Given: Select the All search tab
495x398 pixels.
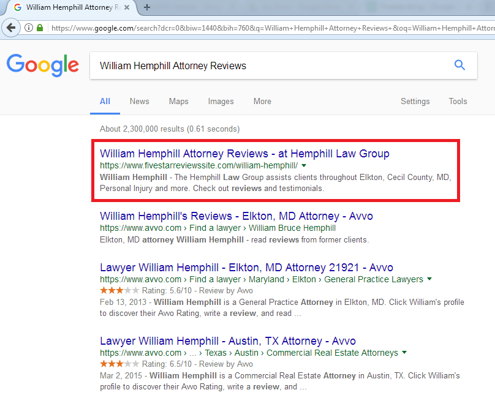Looking at the screenshot, I should 105,101.
